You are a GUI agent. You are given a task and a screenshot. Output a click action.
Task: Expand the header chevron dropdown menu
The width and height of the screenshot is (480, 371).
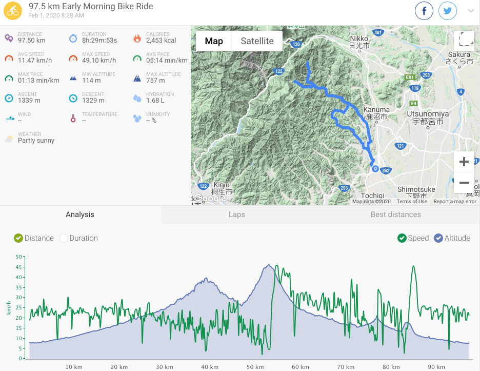[471, 11]
